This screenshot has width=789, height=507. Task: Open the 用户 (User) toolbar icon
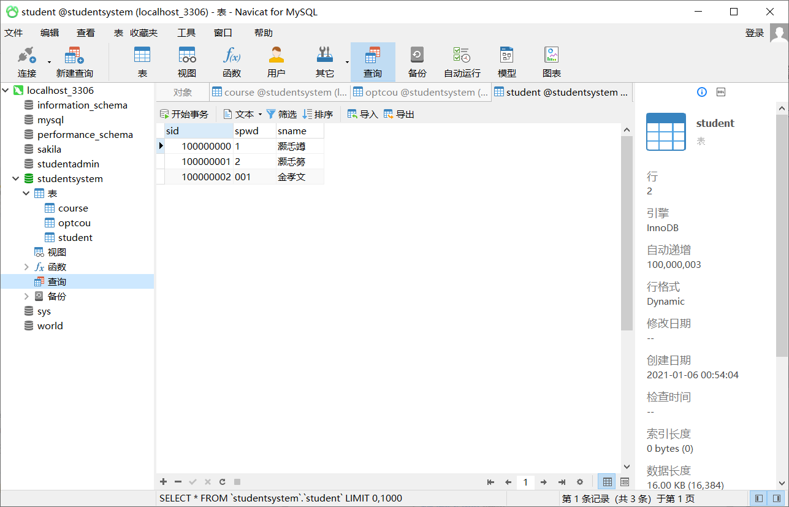[276, 62]
